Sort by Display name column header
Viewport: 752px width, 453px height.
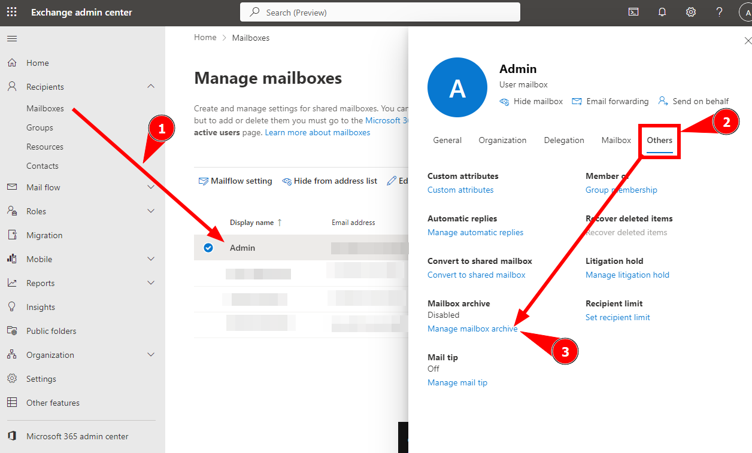256,223
